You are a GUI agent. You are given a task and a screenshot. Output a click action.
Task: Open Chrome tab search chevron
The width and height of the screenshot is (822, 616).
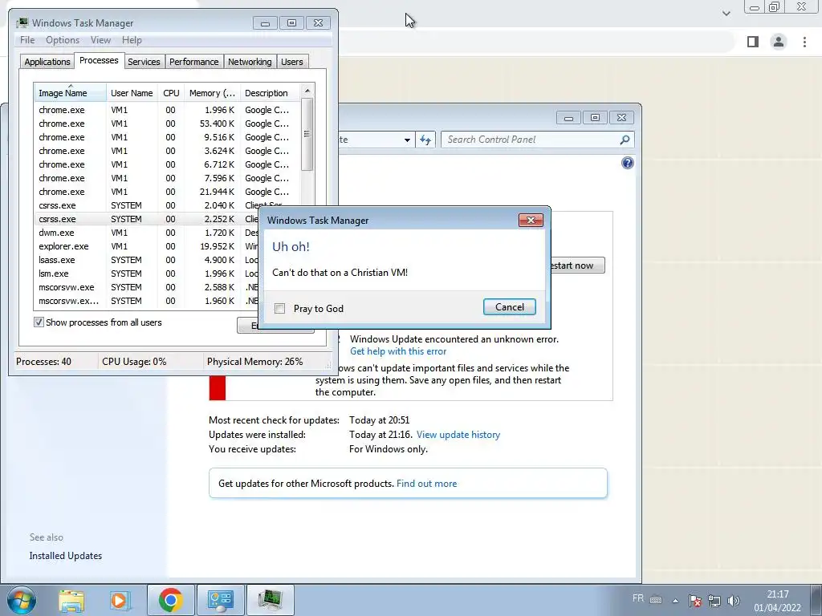click(x=726, y=14)
